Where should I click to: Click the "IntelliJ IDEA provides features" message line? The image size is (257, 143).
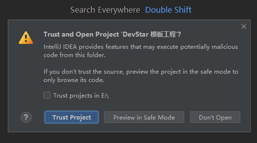click(141, 47)
